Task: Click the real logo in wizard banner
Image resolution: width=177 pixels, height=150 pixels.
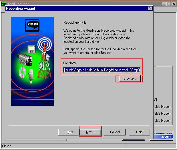Action: (x=32, y=25)
